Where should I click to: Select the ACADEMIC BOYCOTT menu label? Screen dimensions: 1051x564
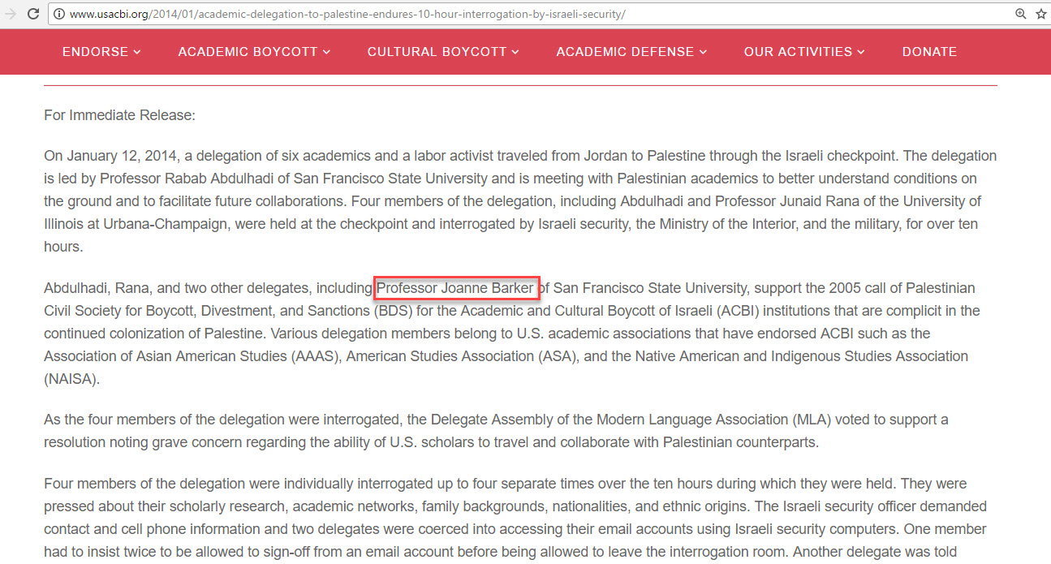248,52
